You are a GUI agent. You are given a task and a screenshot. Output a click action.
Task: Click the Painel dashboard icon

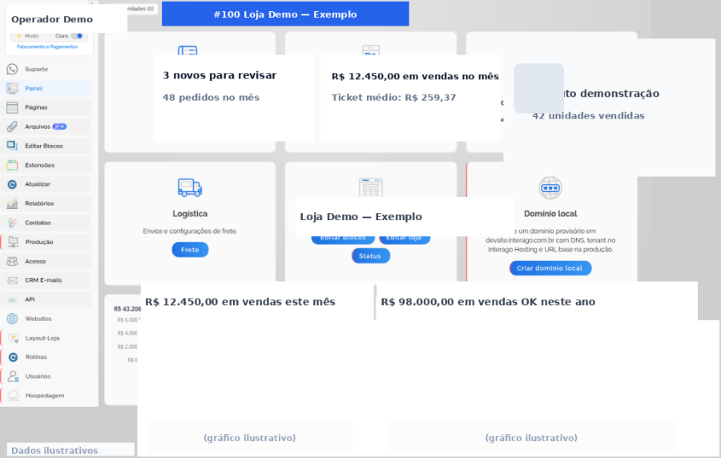(x=12, y=88)
